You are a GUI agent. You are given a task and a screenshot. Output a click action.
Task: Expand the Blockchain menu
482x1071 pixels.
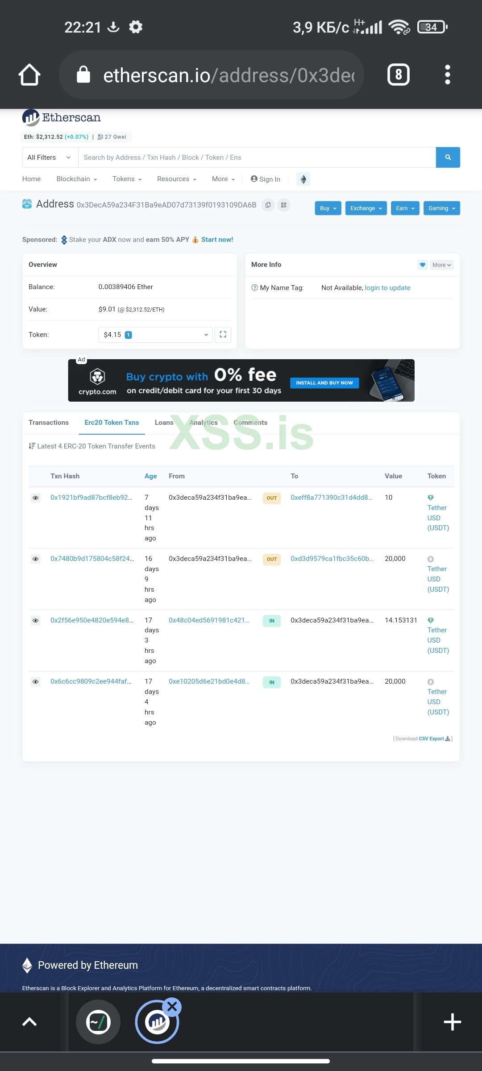77,179
